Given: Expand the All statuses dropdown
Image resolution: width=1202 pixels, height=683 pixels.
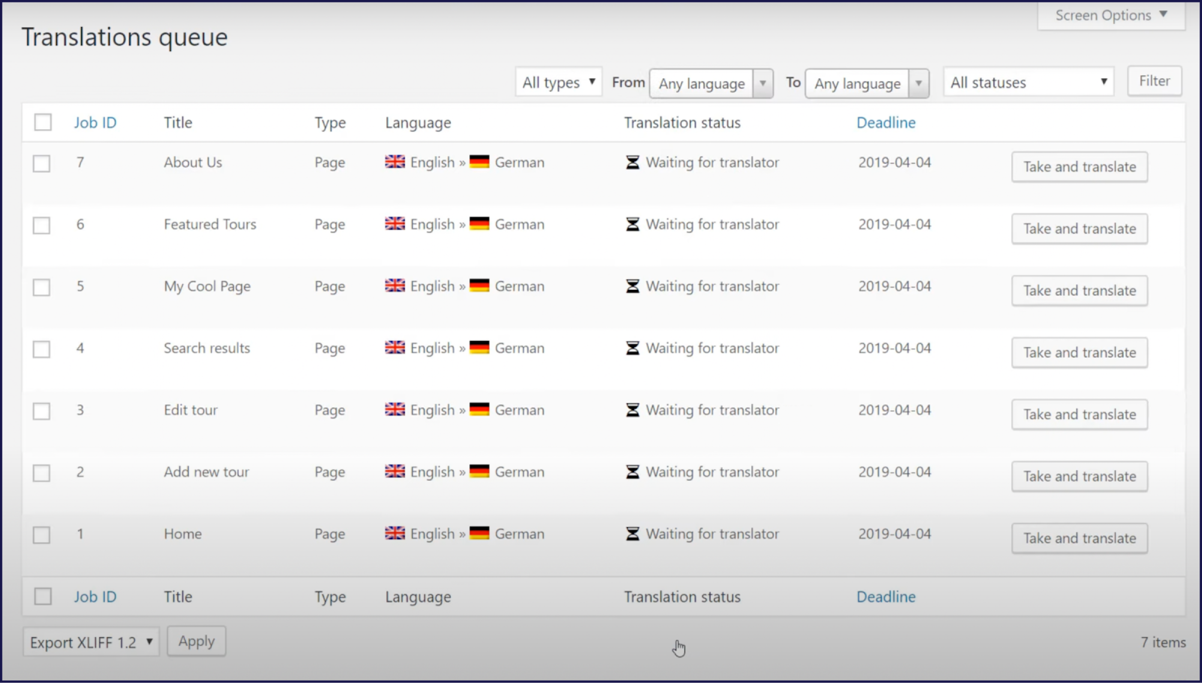Looking at the screenshot, I should 1029,82.
